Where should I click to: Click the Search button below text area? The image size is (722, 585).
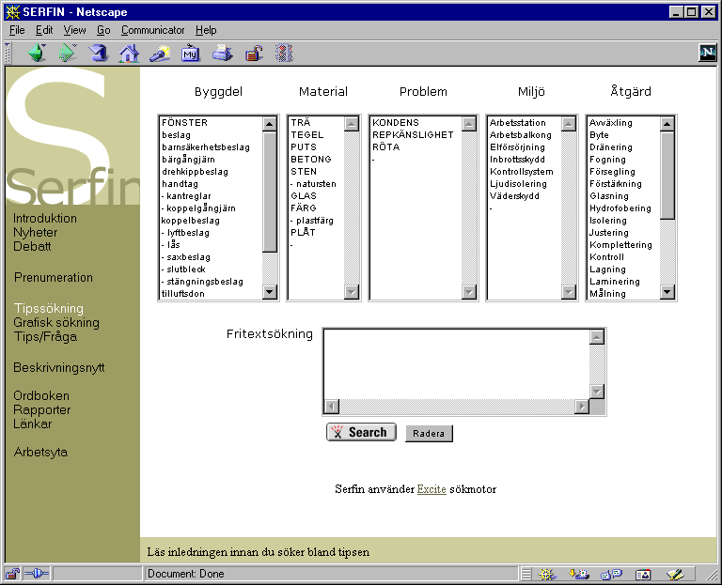coord(361,432)
